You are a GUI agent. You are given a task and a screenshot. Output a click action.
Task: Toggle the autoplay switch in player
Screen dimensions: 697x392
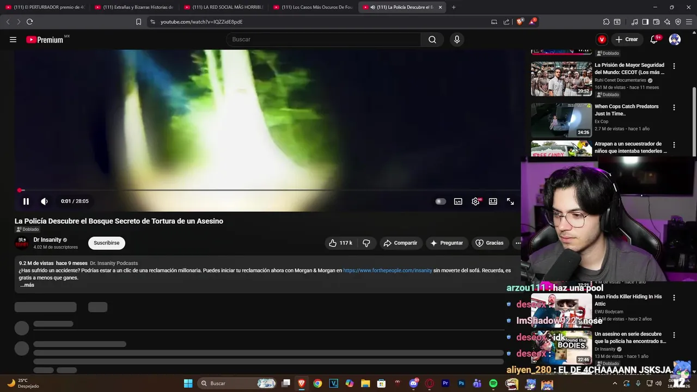pyautogui.click(x=441, y=201)
